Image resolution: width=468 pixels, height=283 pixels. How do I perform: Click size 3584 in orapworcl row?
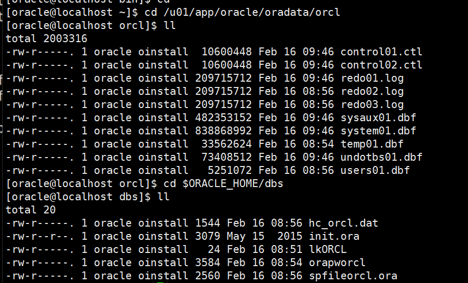click(208, 262)
